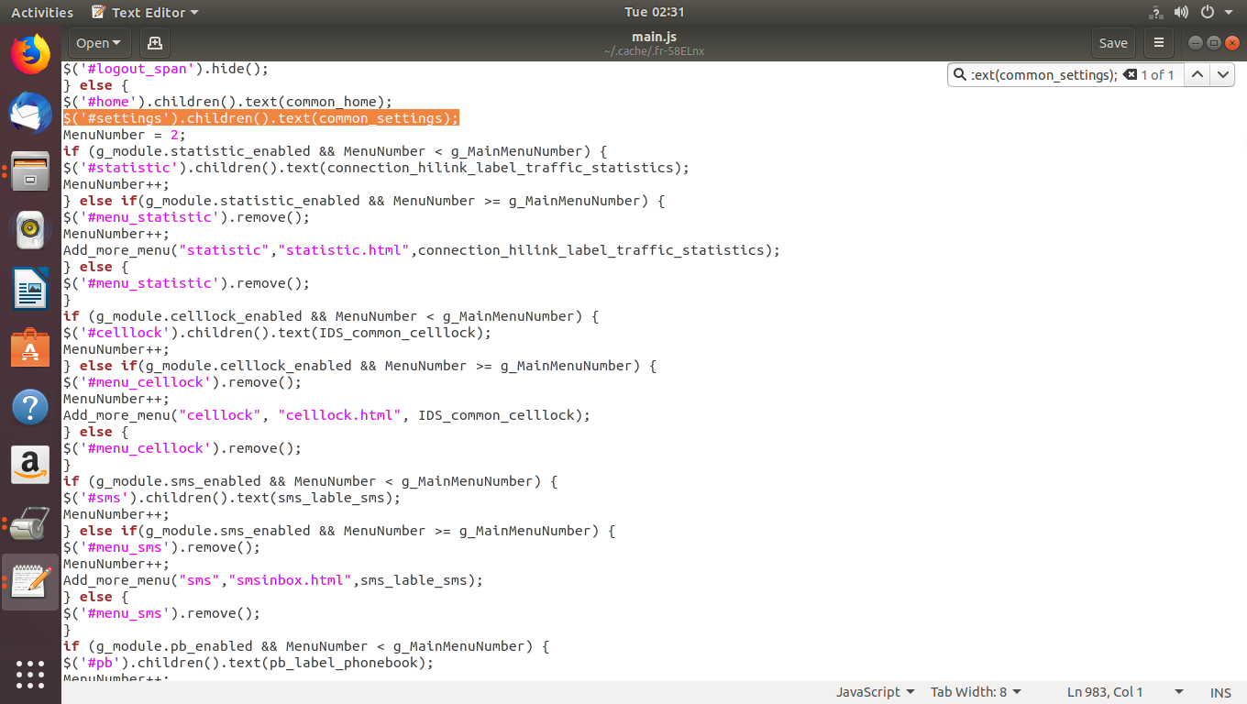Click the '#pb' phonebook text line
This screenshot has width=1247, height=704.
coord(248,663)
